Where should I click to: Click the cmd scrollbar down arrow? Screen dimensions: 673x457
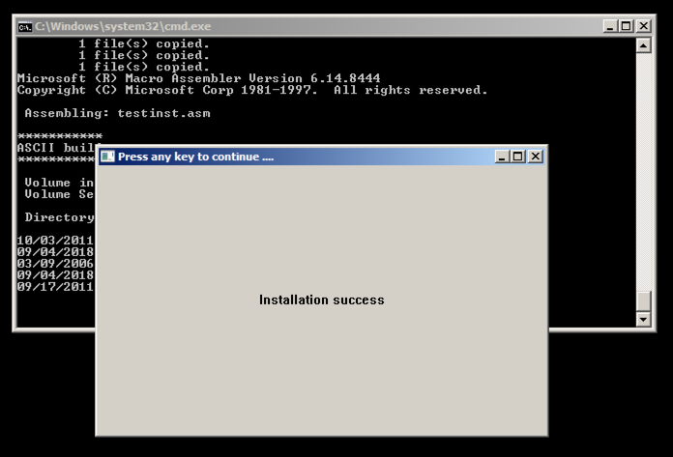tap(643, 319)
